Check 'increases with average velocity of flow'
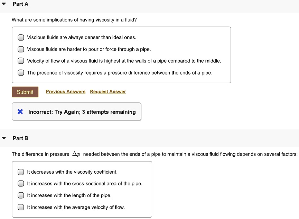The height and width of the screenshot is (219, 299). (21, 207)
